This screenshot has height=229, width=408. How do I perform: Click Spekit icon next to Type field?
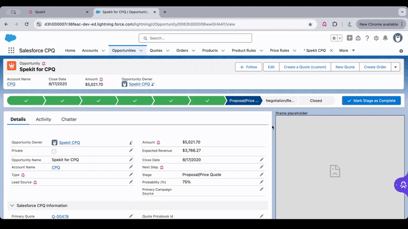pyautogui.click(x=23, y=175)
